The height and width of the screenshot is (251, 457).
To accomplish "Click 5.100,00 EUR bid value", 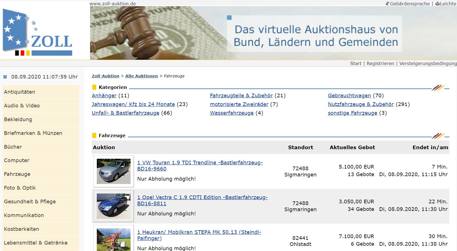I will pyautogui.click(x=357, y=167).
